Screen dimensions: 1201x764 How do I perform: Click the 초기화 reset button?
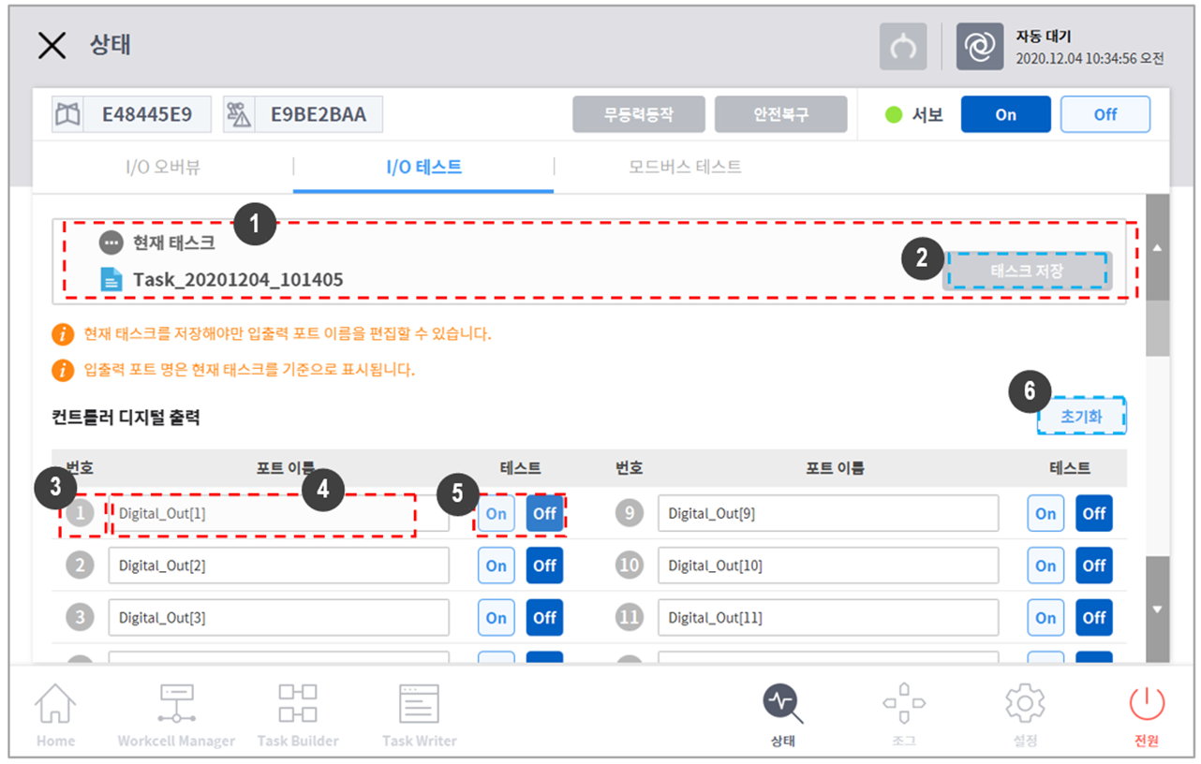(x=1081, y=418)
